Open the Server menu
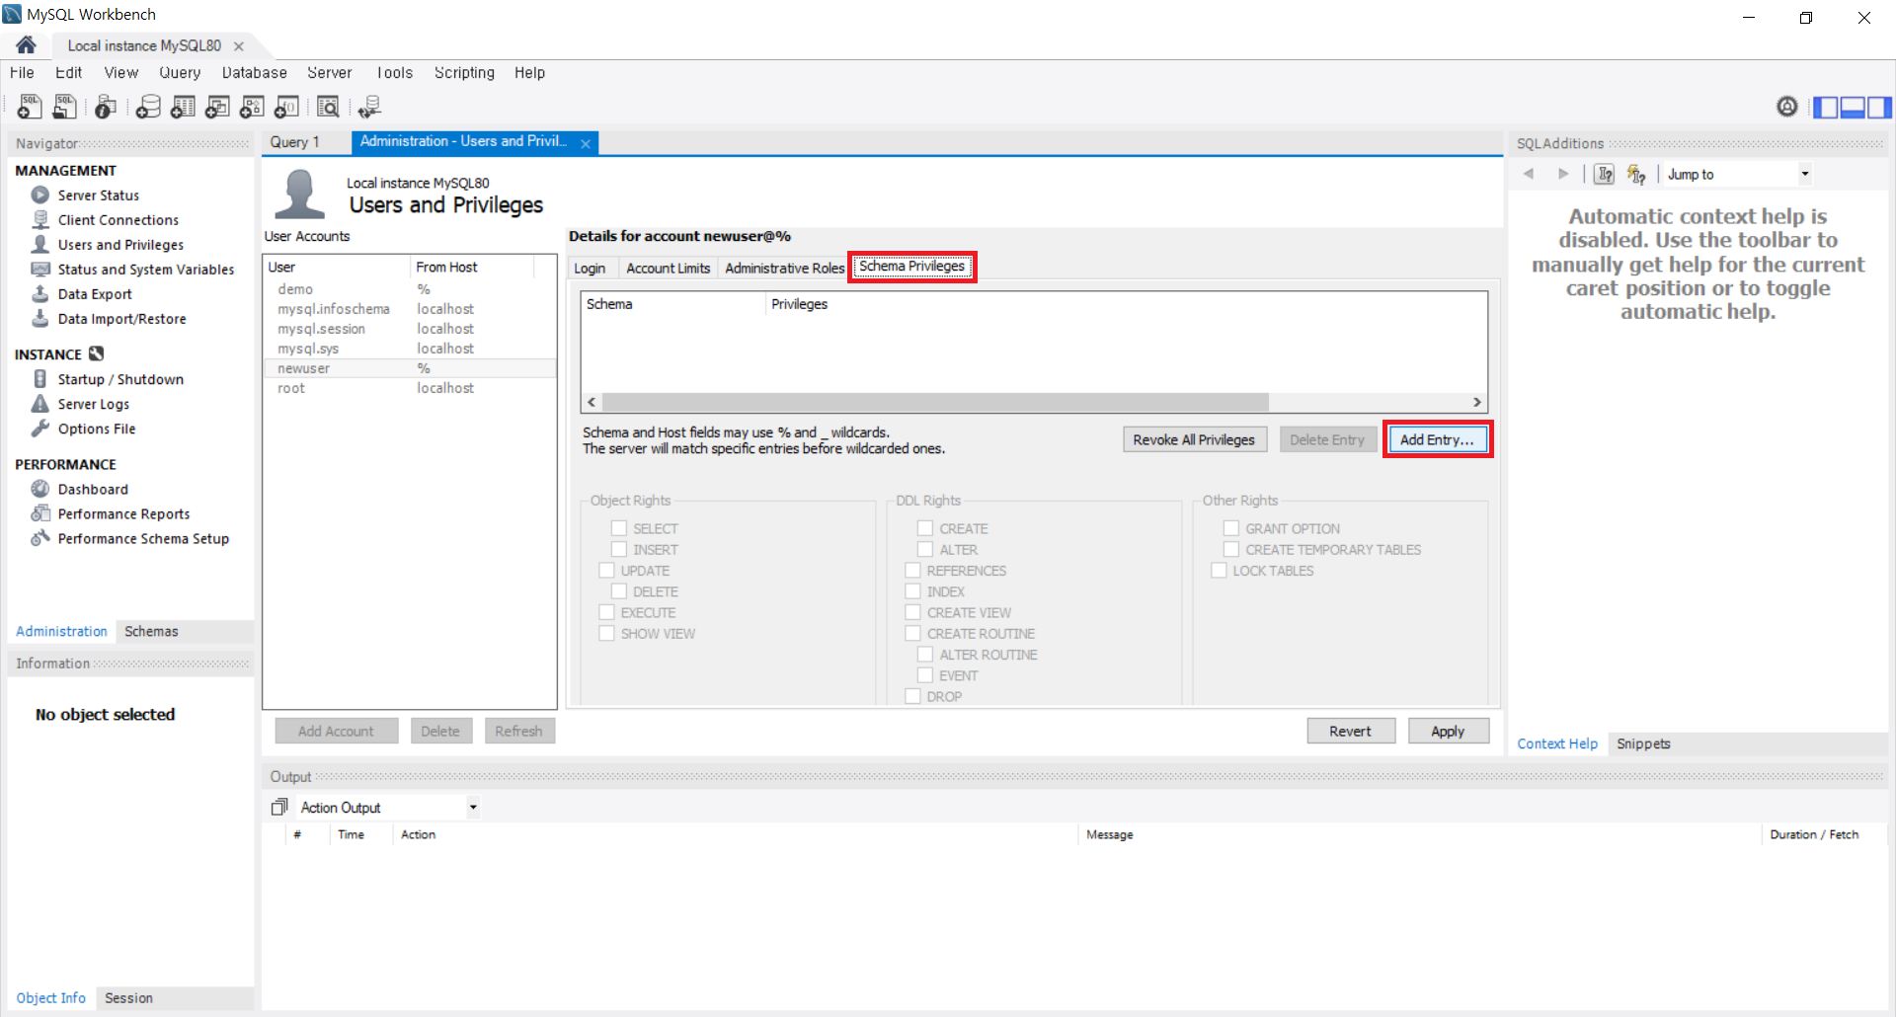This screenshot has height=1017, width=1896. point(329,73)
